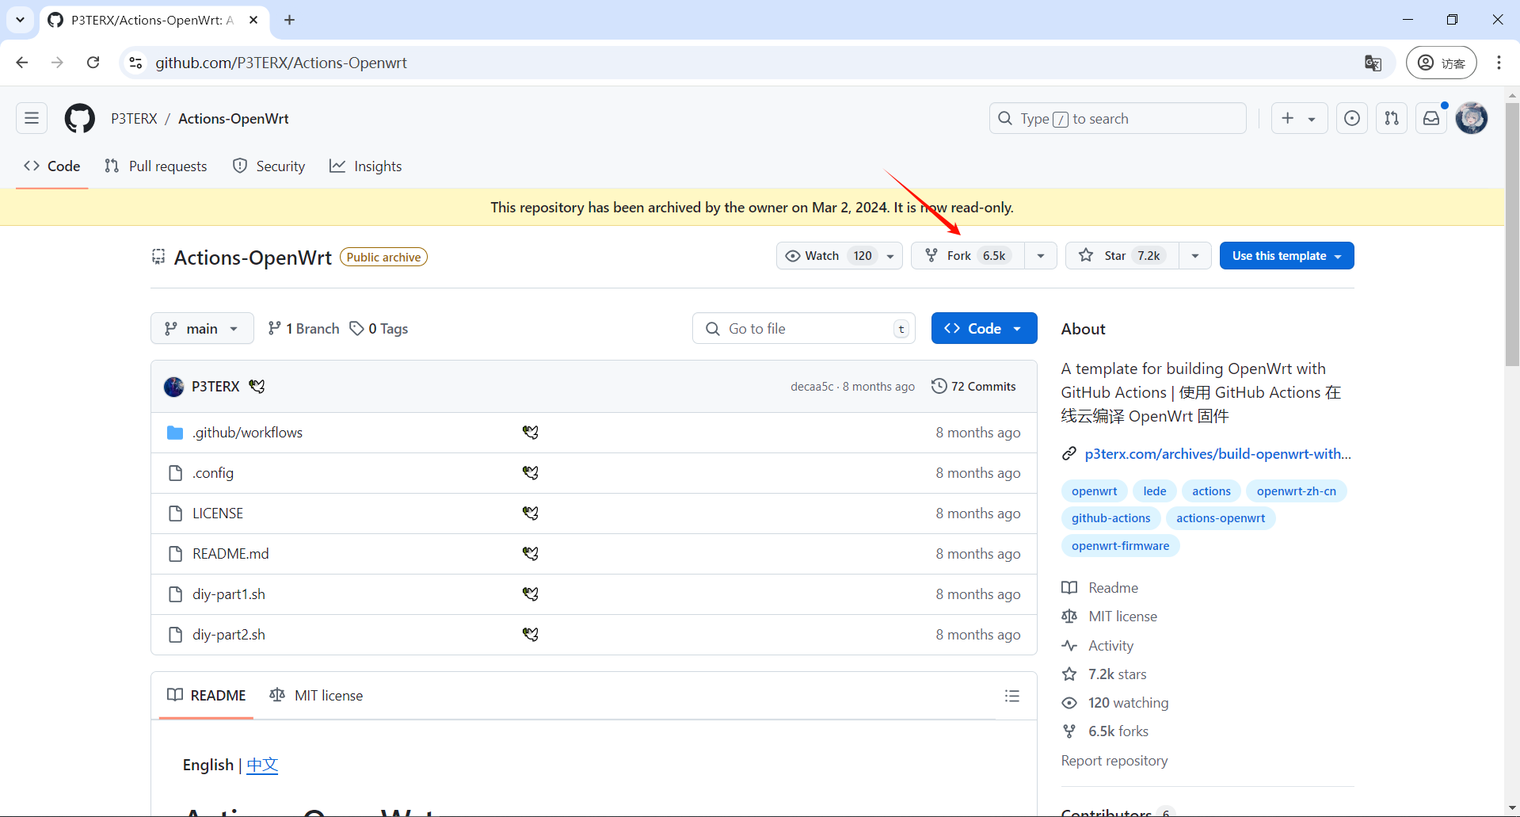Open the 72 Commits history link

974,387
